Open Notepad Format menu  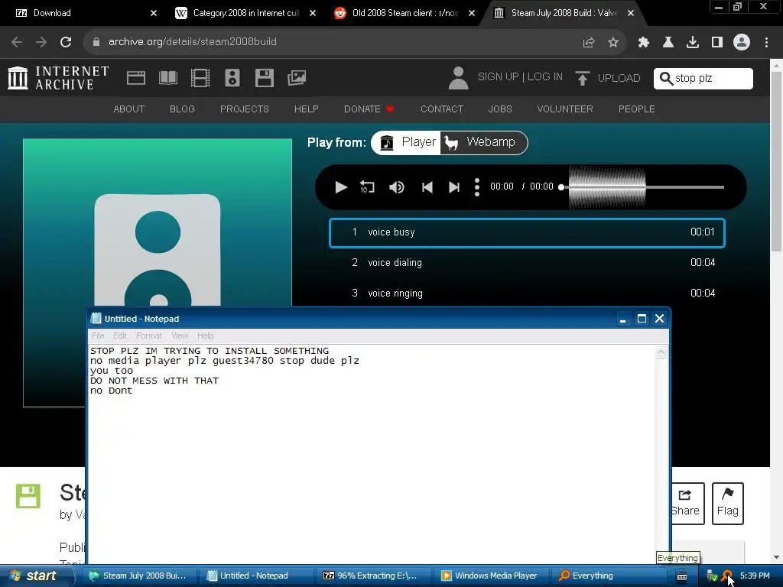coord(149,336)
